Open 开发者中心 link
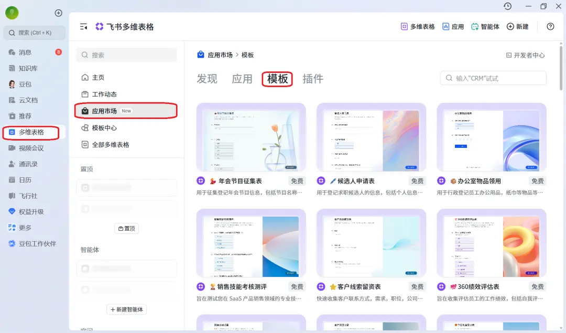Image resolution: width=566 pixels, height=333 pixels. 525,55
